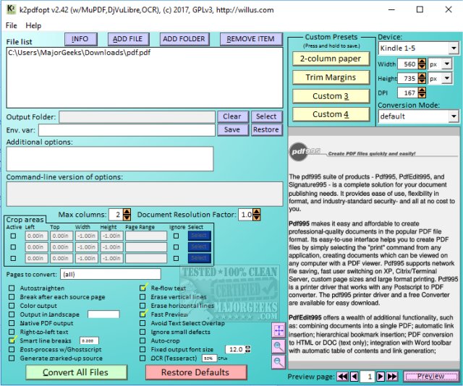Click ADD FILE button
The image size is (463, 386).
point(128,39)
